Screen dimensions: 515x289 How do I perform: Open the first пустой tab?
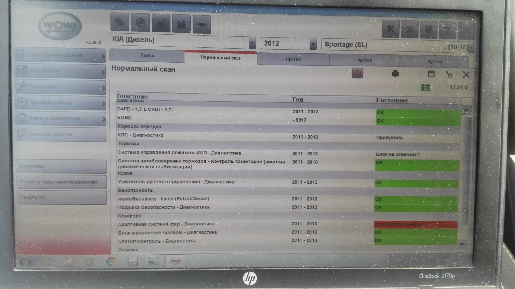point(293,59)
